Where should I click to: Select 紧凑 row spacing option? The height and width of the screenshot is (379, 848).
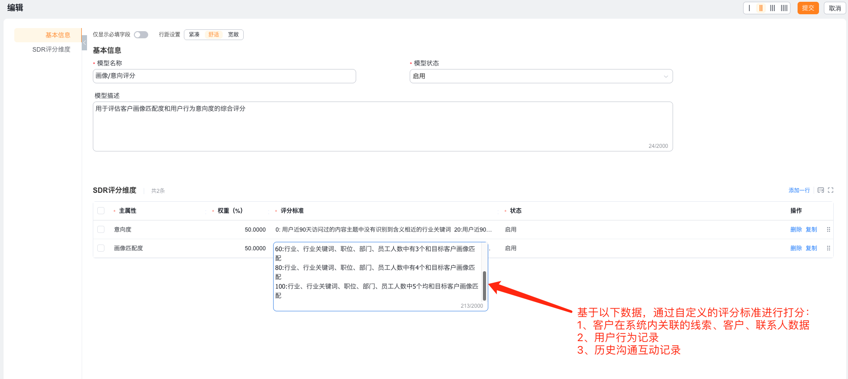pos(194,35)
